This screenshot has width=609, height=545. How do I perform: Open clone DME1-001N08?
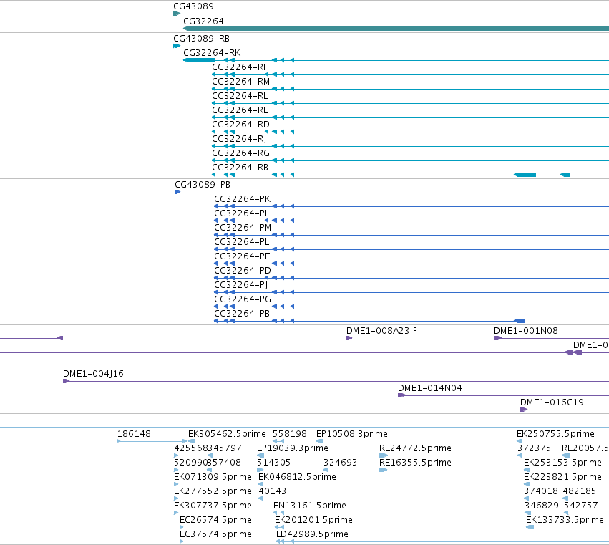(x=526, y=331)
